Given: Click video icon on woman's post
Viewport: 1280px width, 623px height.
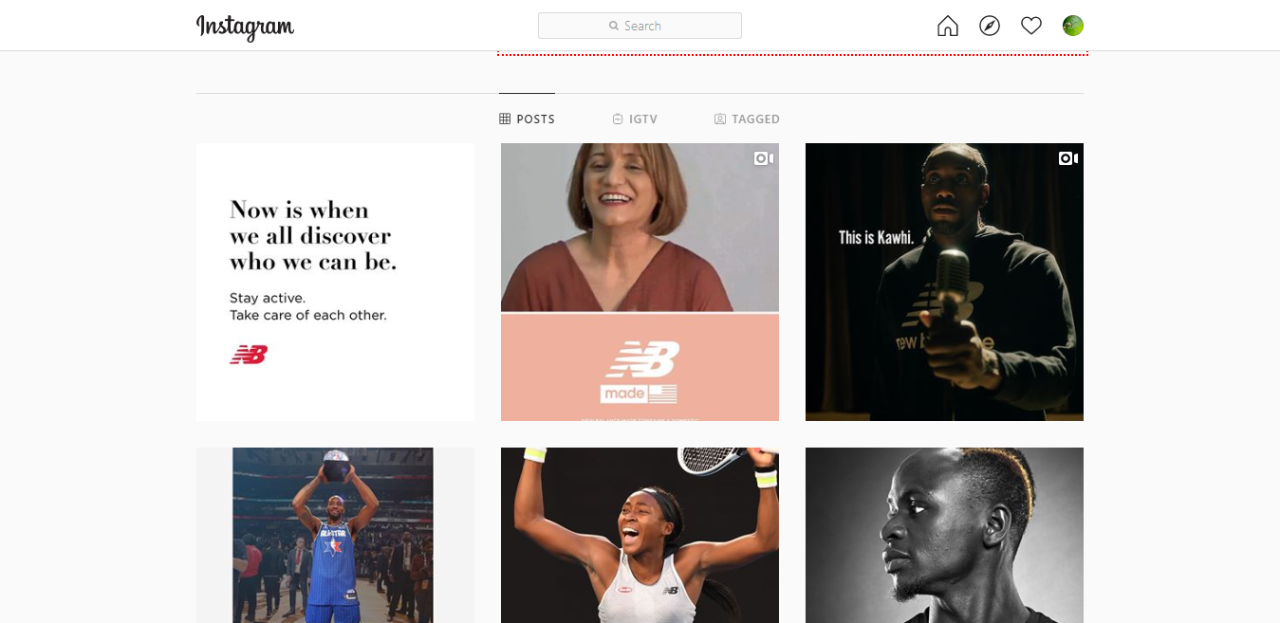Looking at the screenshot, I should (764, 158).
